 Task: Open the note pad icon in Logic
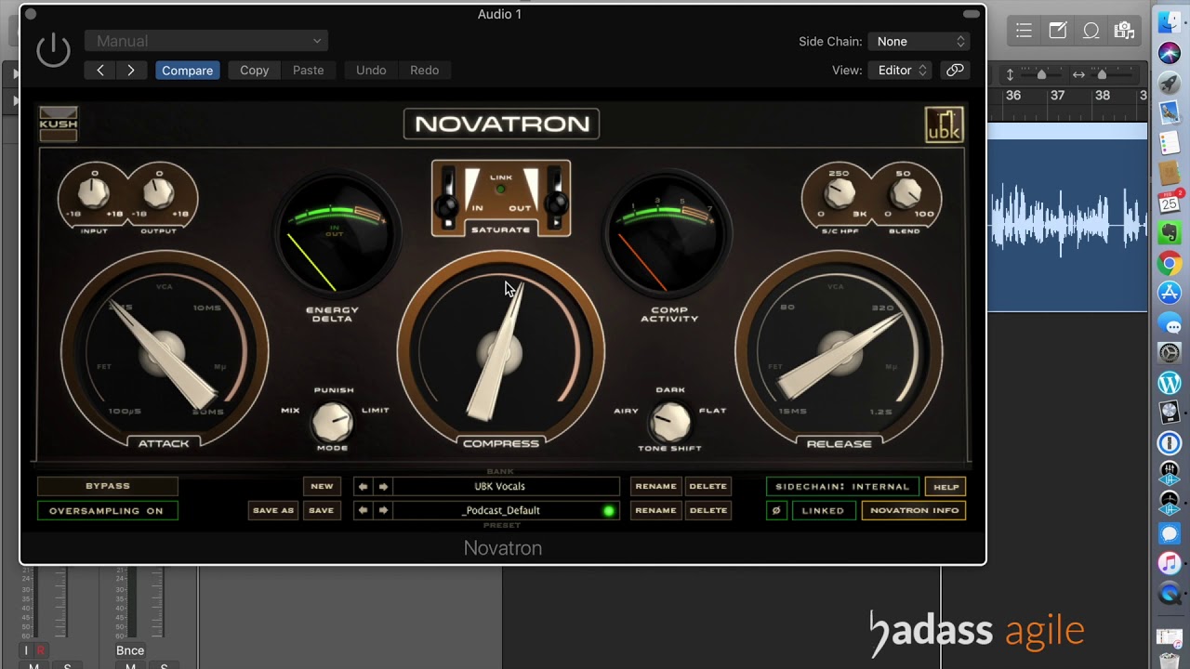click(x=1057, y=31)
